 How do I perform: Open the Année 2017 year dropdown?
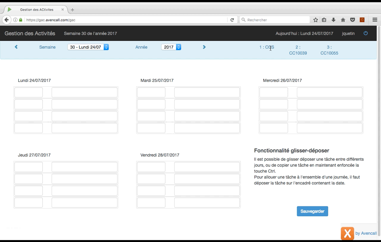point(171,47)
